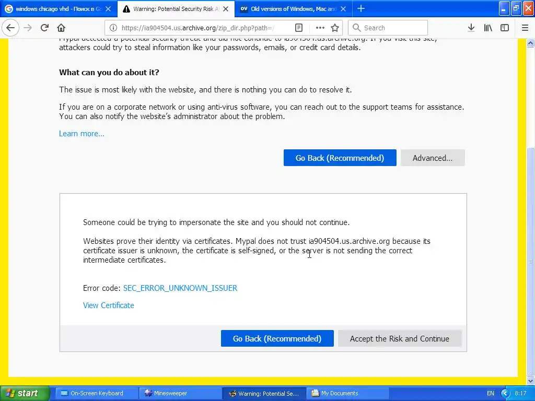Click scrollbar down arrow on the page
535x401 pixels.
click(x=531, y=381)
